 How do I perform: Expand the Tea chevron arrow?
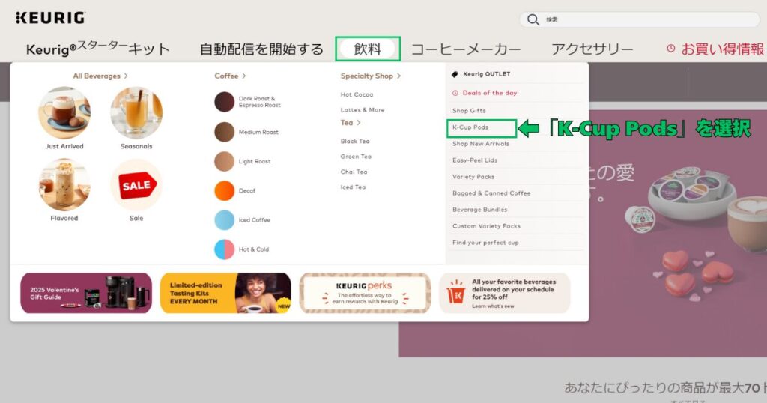pyautogui.click(x=359, y=123)
